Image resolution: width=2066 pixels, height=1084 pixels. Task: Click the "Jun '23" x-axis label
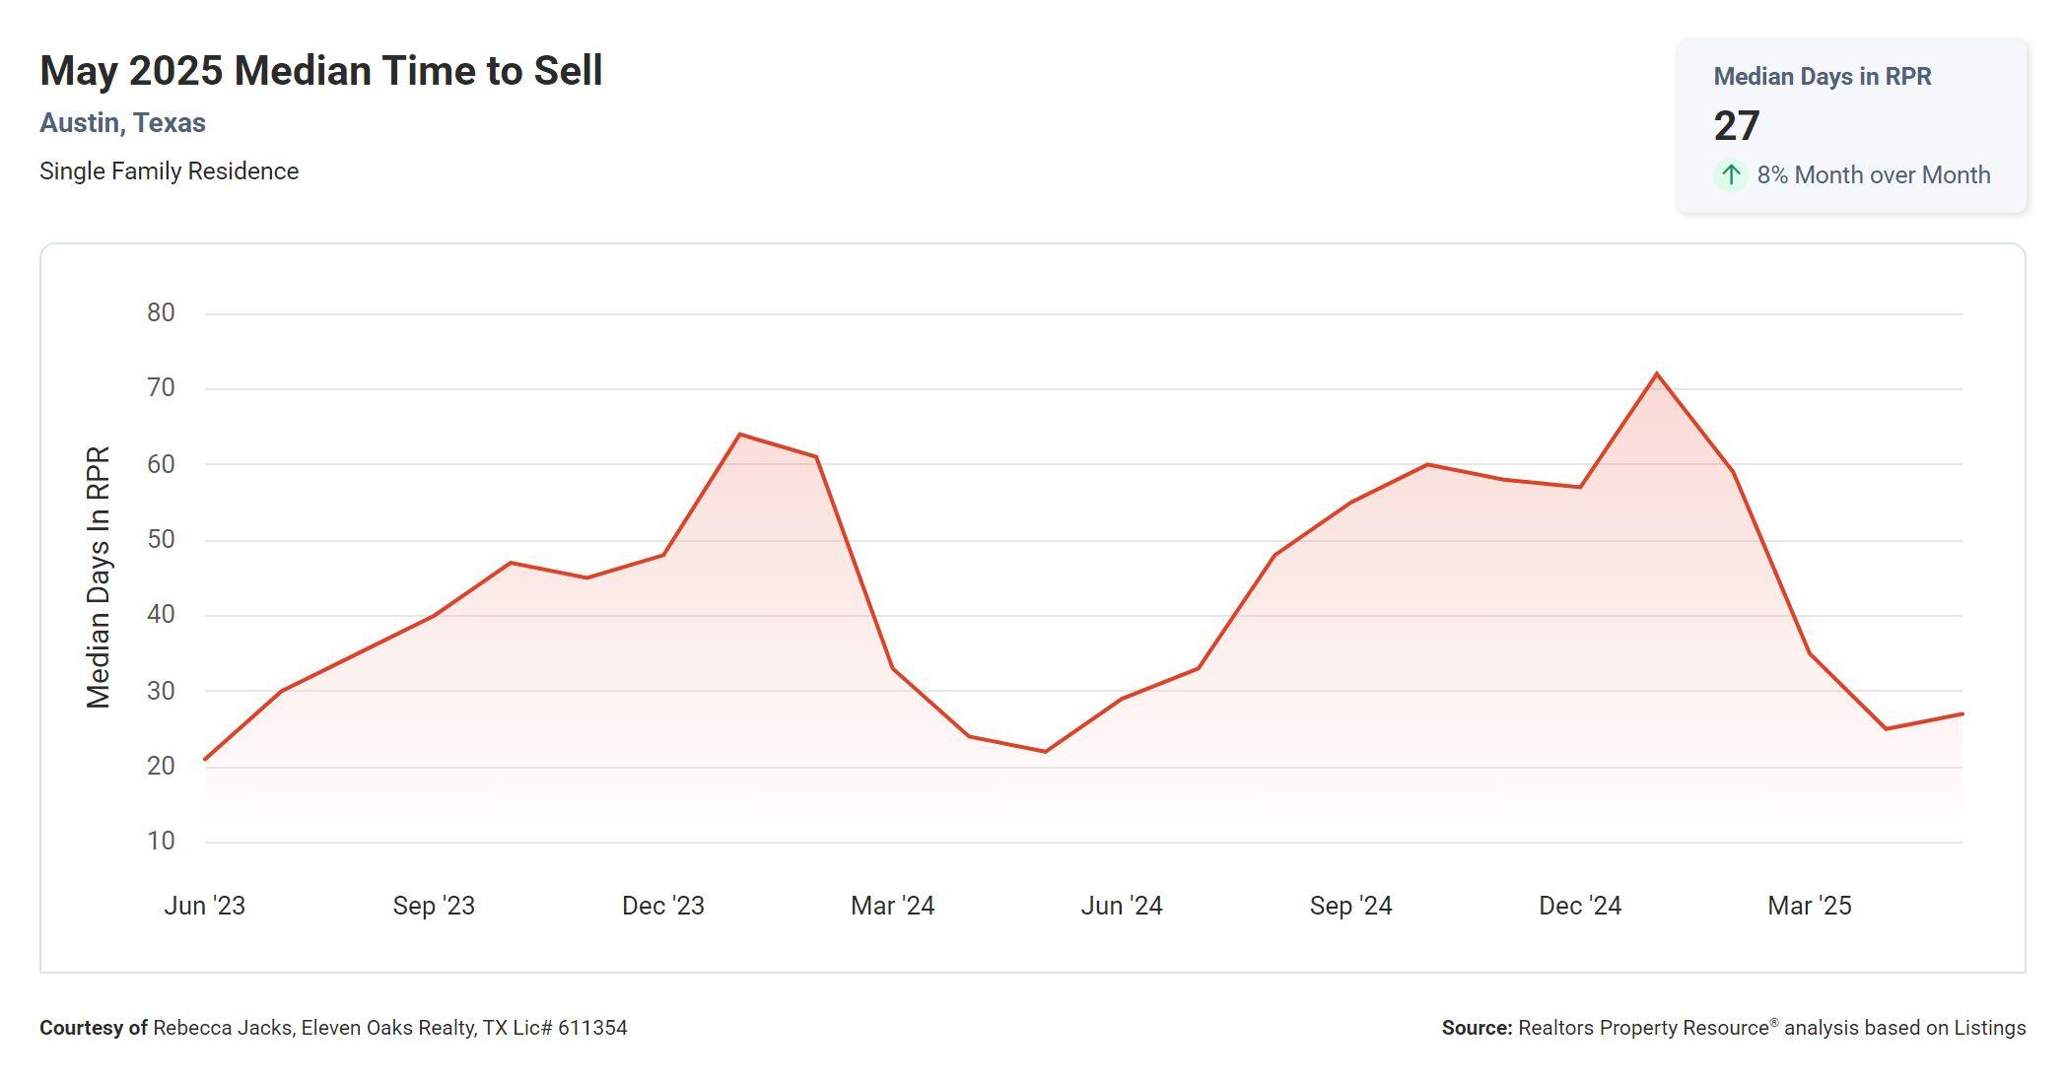pos(204,906)
